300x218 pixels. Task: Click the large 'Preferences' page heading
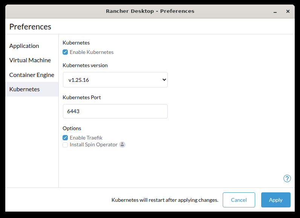click(30, 27)
